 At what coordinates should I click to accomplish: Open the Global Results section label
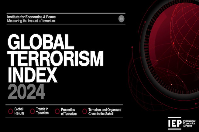click(19, 111)
